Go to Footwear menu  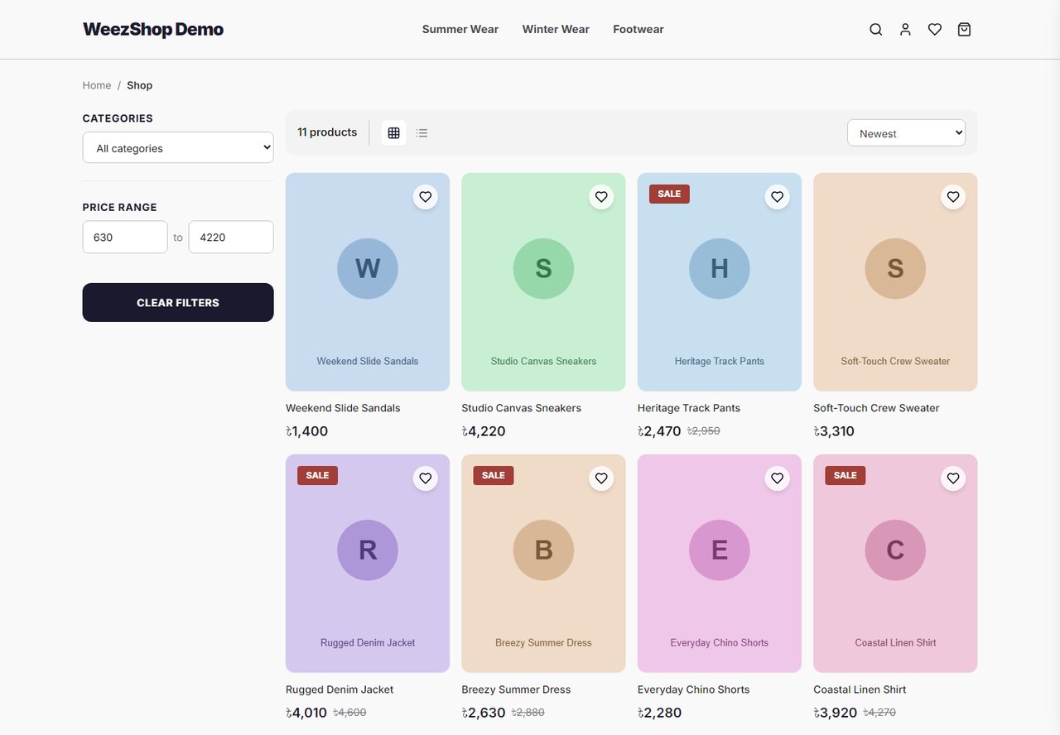638,30
